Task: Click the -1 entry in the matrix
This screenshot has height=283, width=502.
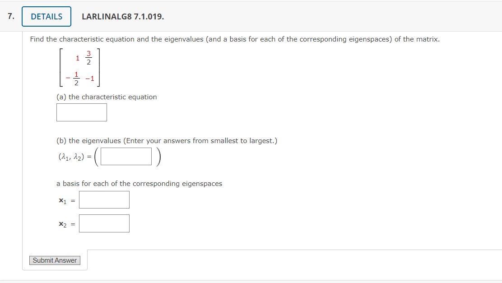Action: tap(90, 78)
